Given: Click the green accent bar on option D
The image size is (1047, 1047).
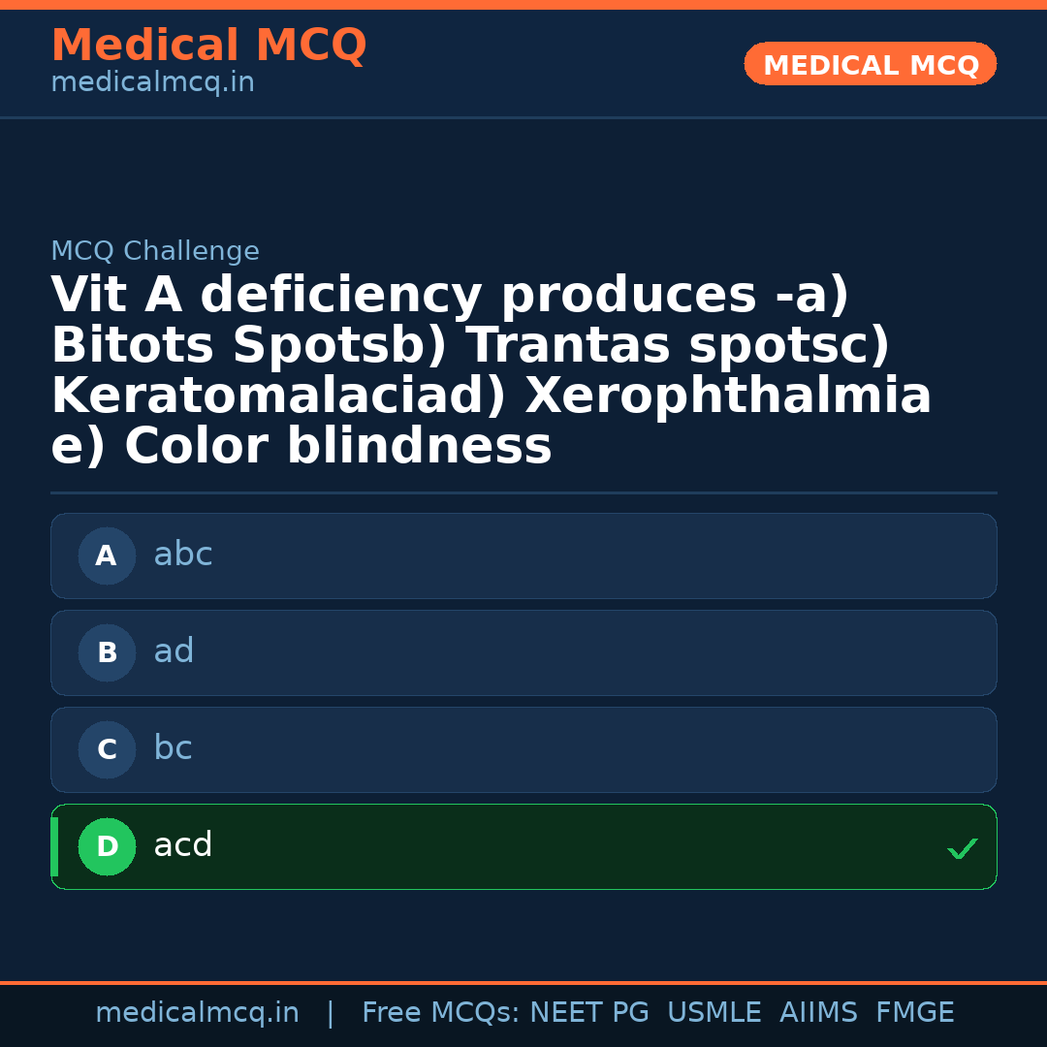Looking at the screenshot, I should click(54, 847).
